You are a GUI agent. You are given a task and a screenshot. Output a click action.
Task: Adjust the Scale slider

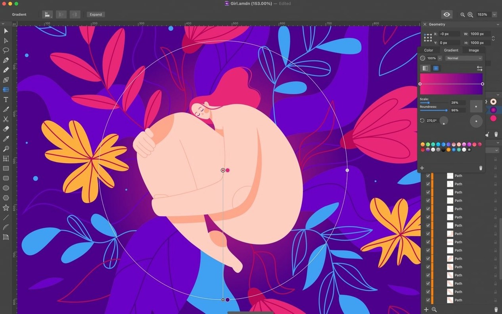tap(434, 103)
